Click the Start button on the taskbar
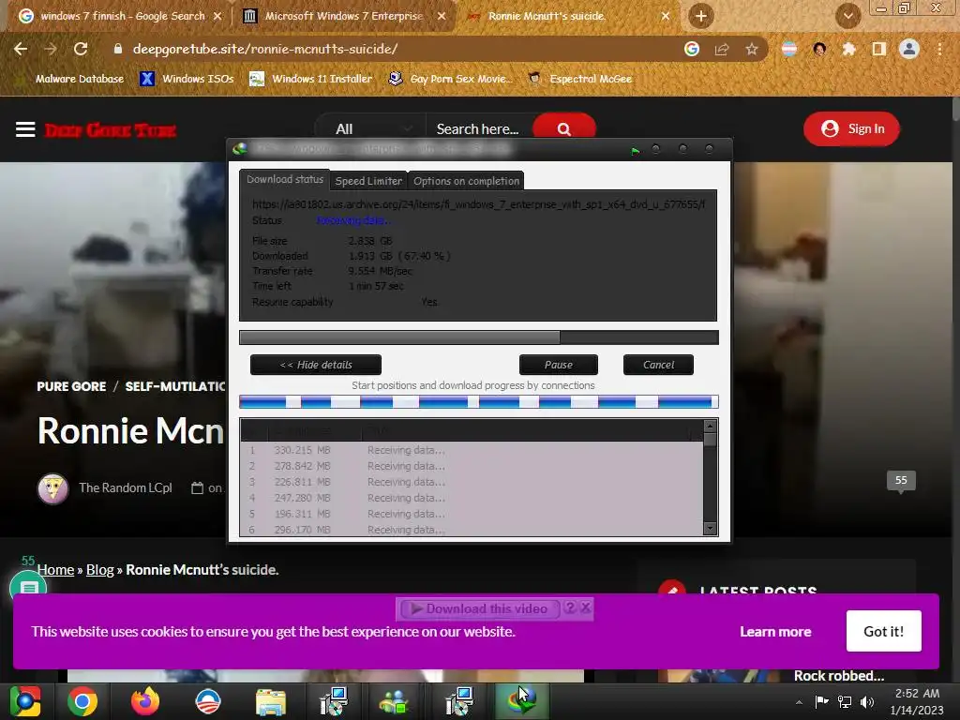 pos(25,701)
